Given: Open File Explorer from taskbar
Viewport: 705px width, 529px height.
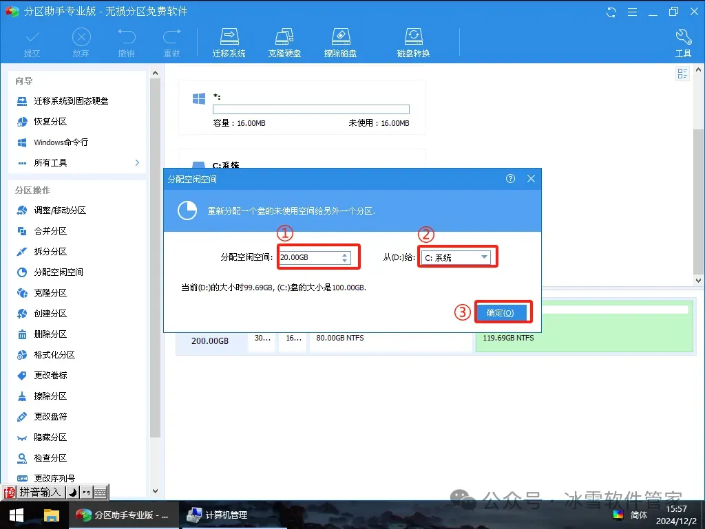Looking at the screenshot, I should 51,515.
